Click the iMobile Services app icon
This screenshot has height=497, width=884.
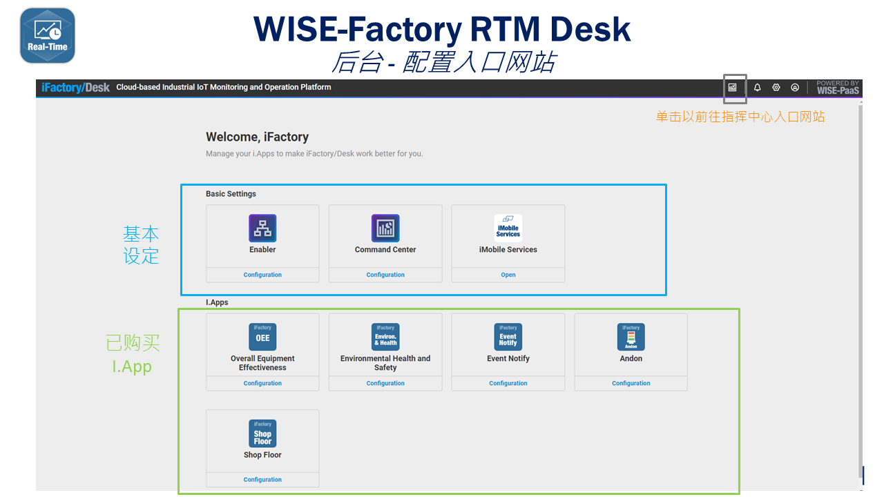508,227
